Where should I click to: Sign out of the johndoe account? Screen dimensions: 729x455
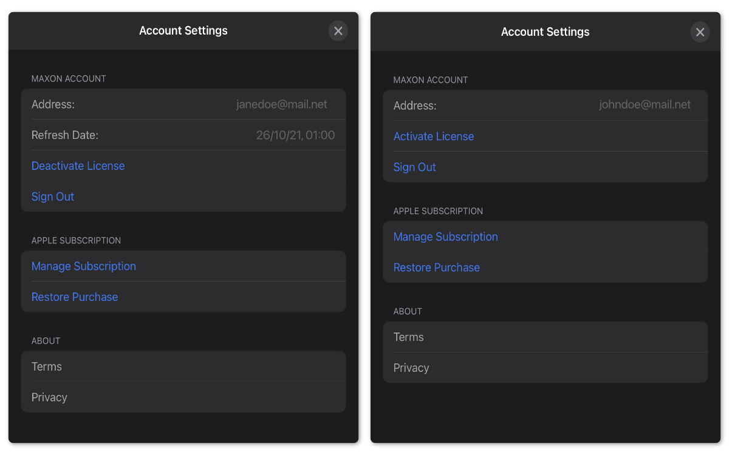coord(415,167)
